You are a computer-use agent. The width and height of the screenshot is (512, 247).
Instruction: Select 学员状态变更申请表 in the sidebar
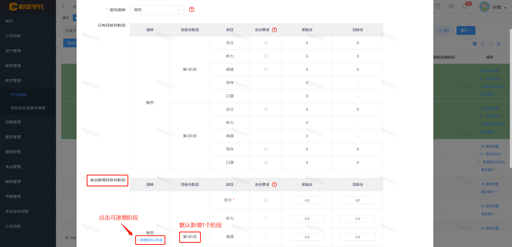pos(28,108)
